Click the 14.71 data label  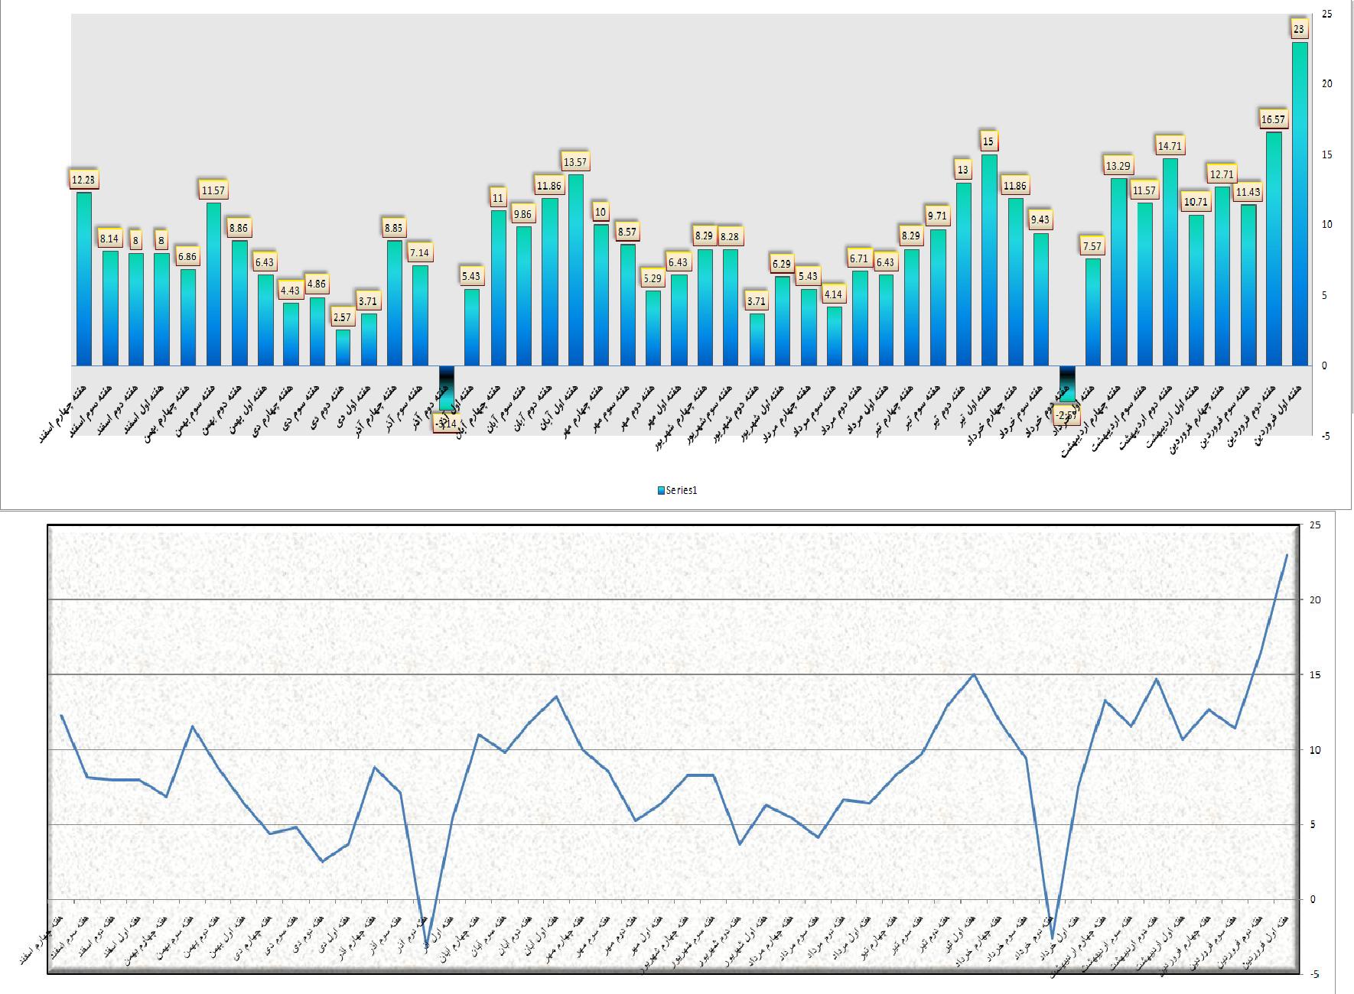point(1170,145)
